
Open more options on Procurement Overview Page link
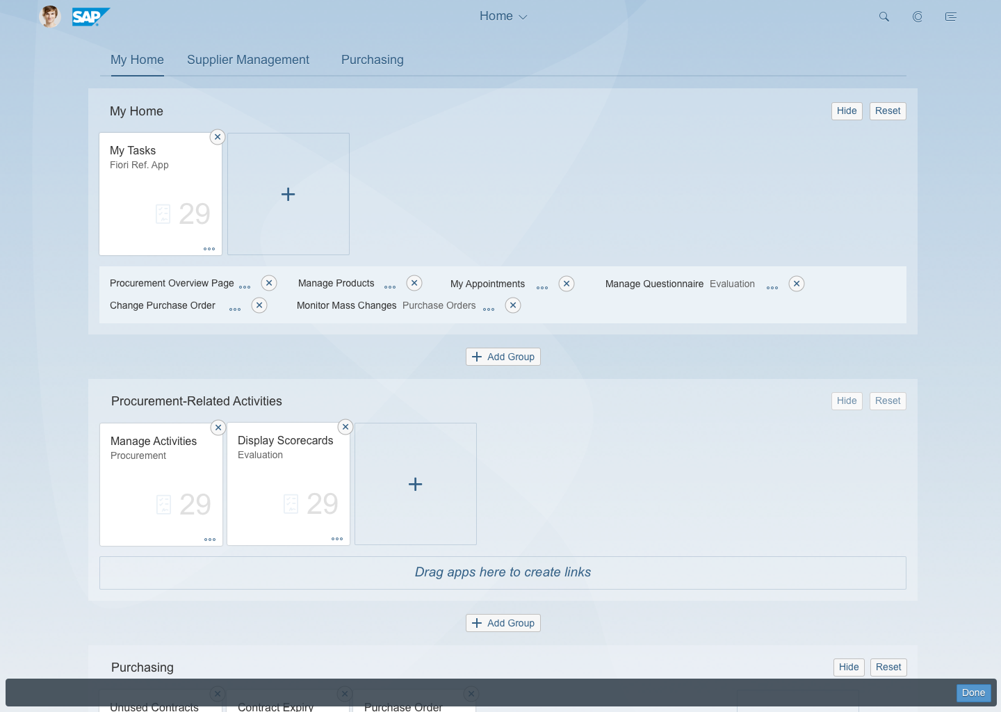click(245, 285)
